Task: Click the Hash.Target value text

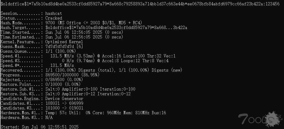Action: [116, 28]
